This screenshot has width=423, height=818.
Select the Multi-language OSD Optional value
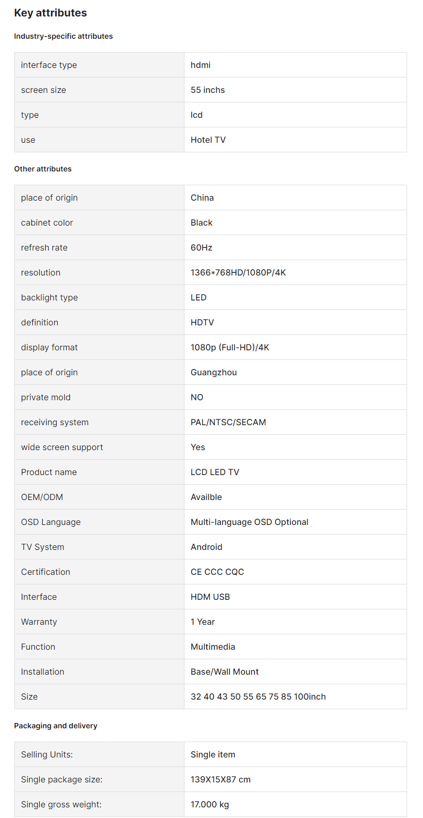point(250,522)
